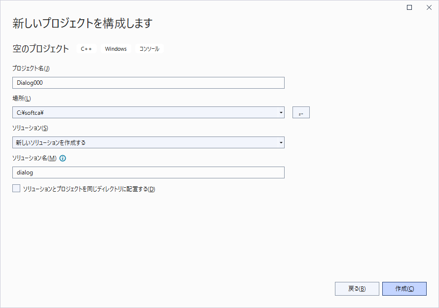Open the location browse (...) button
439x308 pixels.
point(301,113)
